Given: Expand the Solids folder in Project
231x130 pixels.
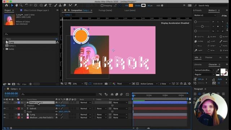Looking at the screenshot, I should click(x=4, y=49).
